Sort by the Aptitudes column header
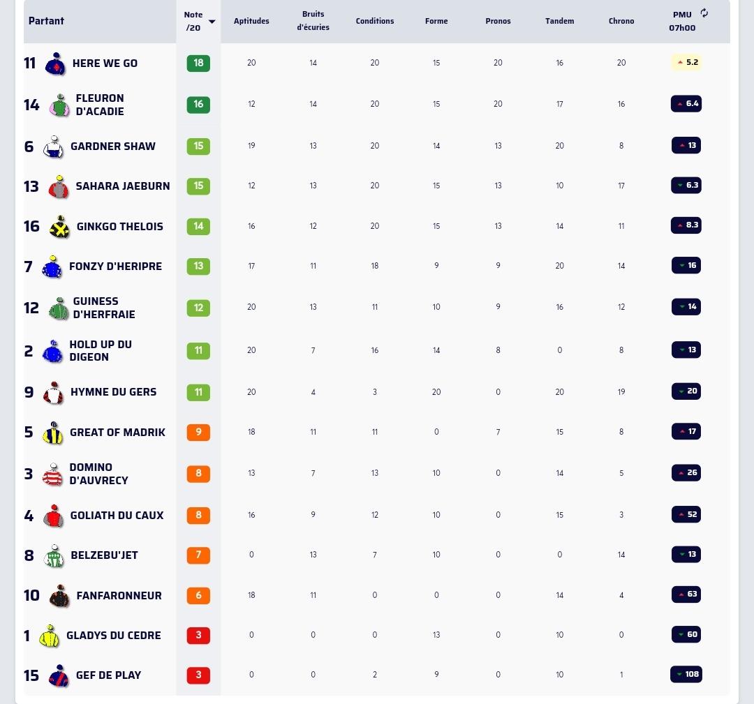 click(x=251, y=21)
